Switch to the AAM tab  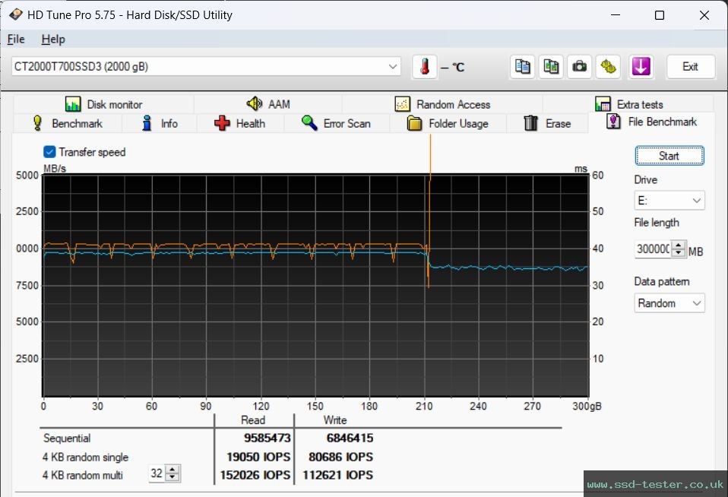[x=268, y=104]
